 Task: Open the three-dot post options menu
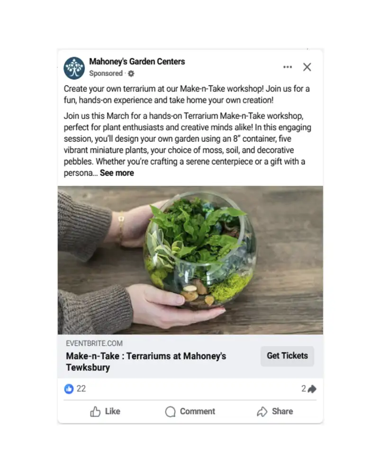point(288,67)
